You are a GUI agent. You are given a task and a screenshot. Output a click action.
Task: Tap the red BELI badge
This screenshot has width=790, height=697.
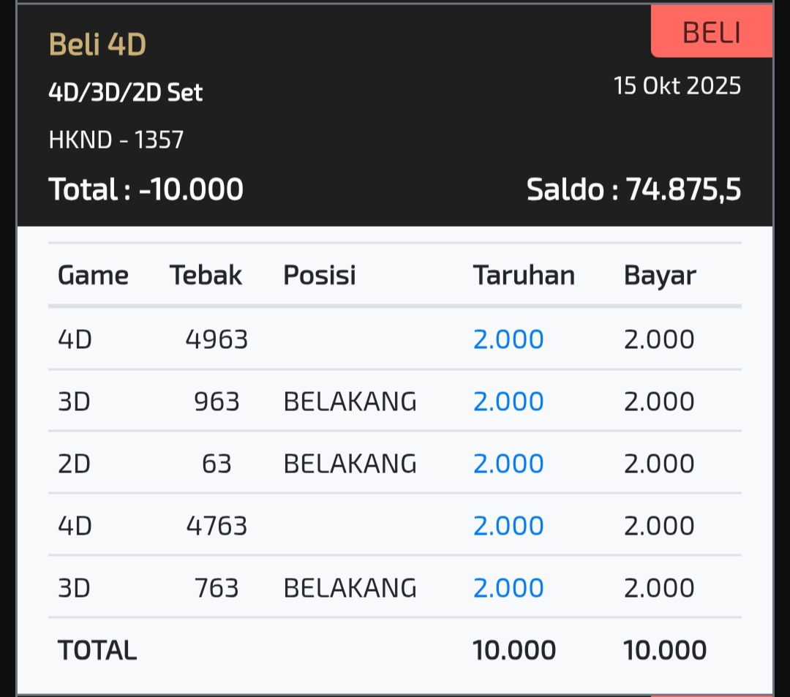point(711,33)
